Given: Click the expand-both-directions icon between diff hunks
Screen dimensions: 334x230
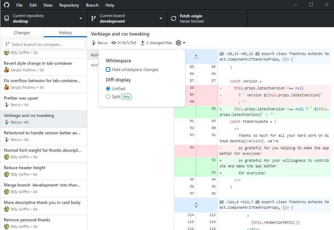Looking at the screenshot, I should [x=196, y=205].
